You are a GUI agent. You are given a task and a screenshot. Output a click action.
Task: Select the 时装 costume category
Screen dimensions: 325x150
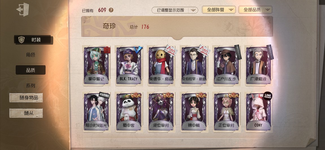coord(34,40)
